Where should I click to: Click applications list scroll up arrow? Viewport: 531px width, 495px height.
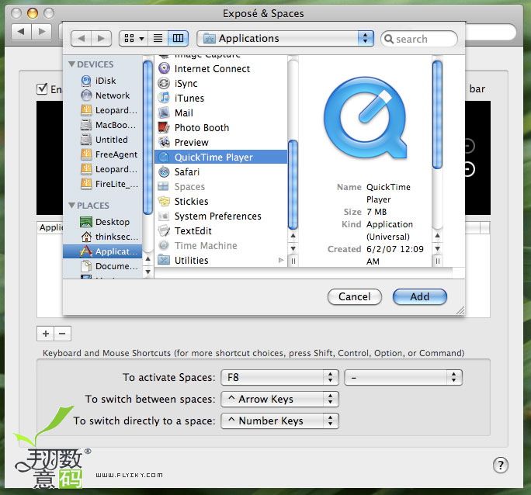(293, 236)
